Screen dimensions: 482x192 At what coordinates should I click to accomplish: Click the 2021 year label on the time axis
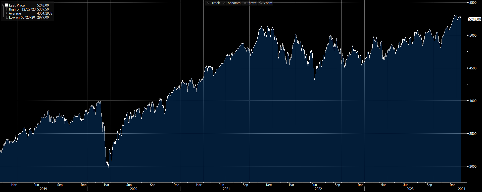click(x=226, y=189)
